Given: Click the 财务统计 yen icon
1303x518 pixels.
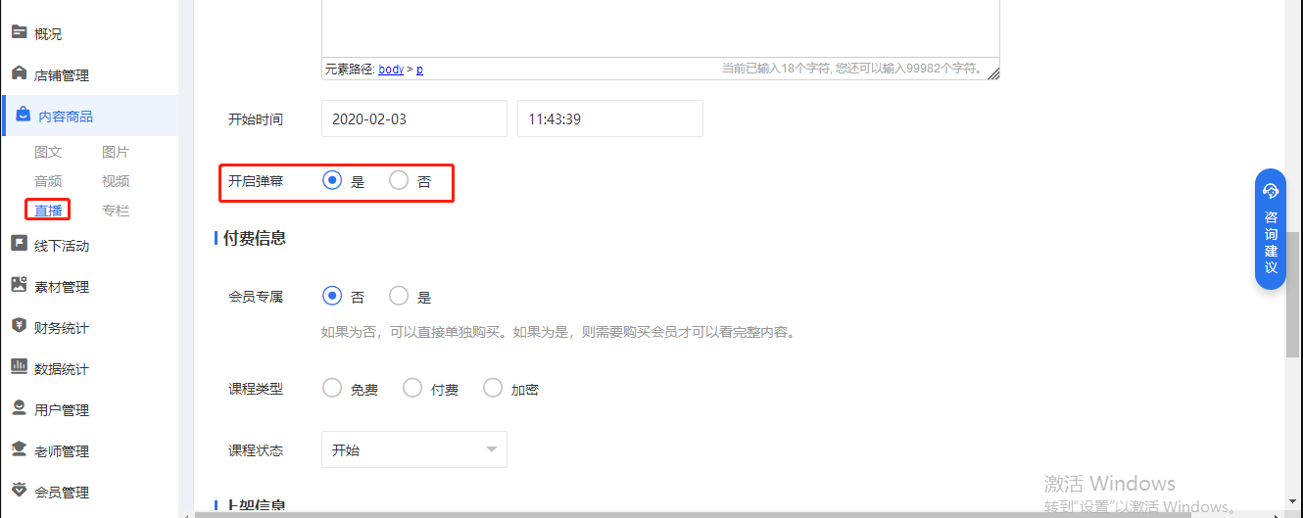Looking at the screenshot, I should tap(19, 326).
